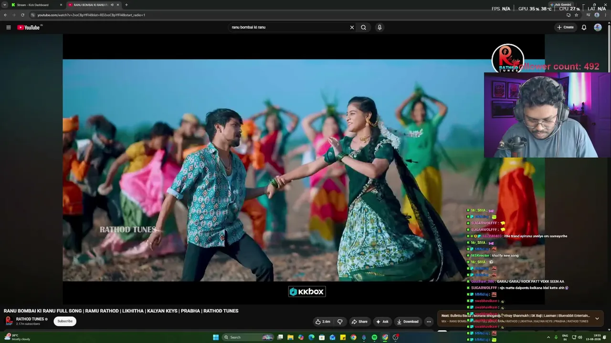611x343 pixels.
Task: Open Microsoft Store from the taskbar
Action: [322, 337]
